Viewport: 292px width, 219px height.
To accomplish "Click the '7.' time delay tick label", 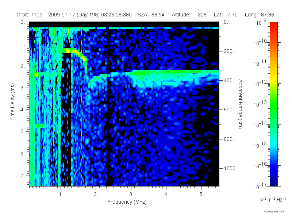I will point(23,176).
